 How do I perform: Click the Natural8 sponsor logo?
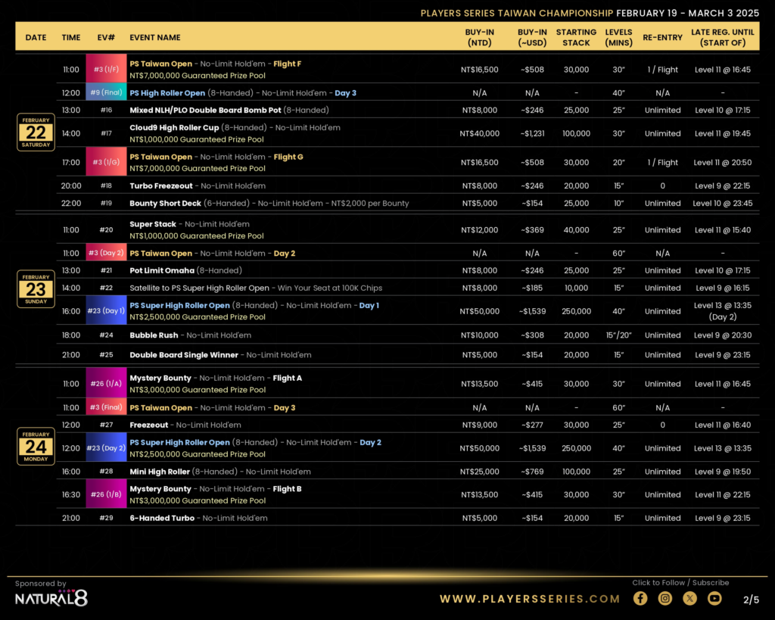tap(51, 598)
